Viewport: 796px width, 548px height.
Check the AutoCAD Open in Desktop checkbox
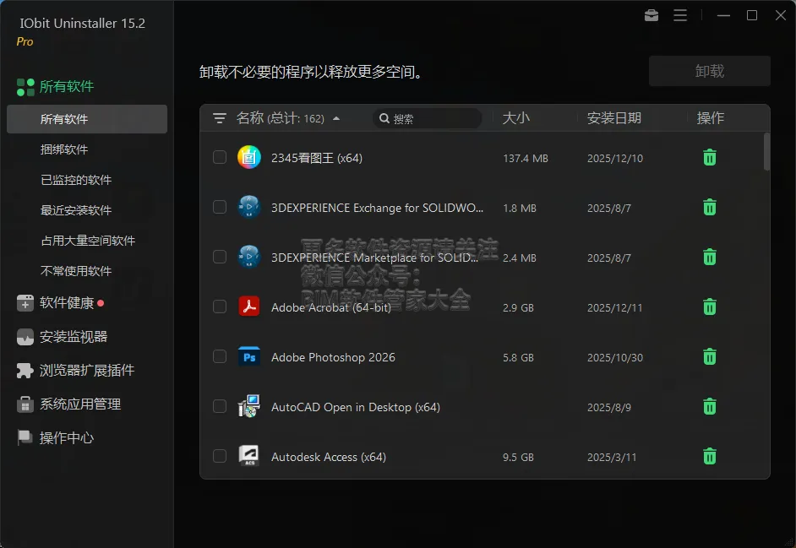click(x=220, y=406)
